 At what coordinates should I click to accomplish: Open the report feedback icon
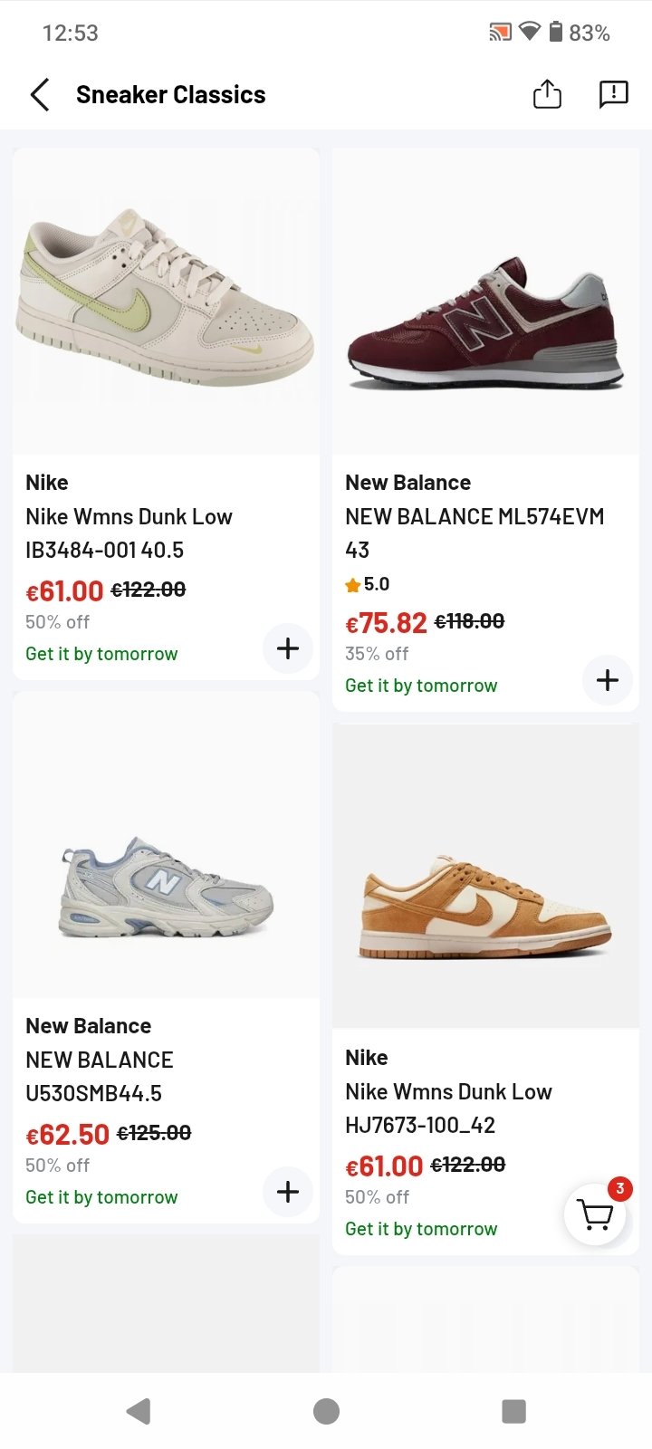click(613, 94)
